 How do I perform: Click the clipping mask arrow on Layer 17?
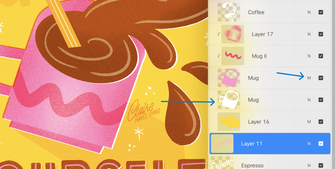(x=219, y=34)
